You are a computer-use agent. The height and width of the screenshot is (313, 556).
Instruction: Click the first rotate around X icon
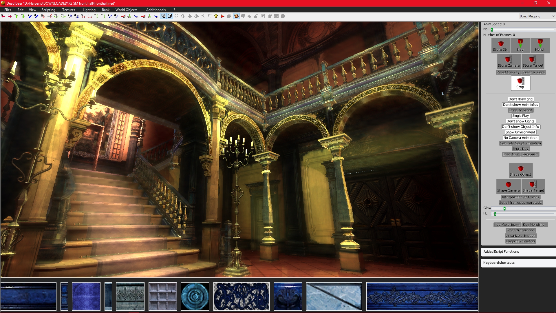[43, 16]
